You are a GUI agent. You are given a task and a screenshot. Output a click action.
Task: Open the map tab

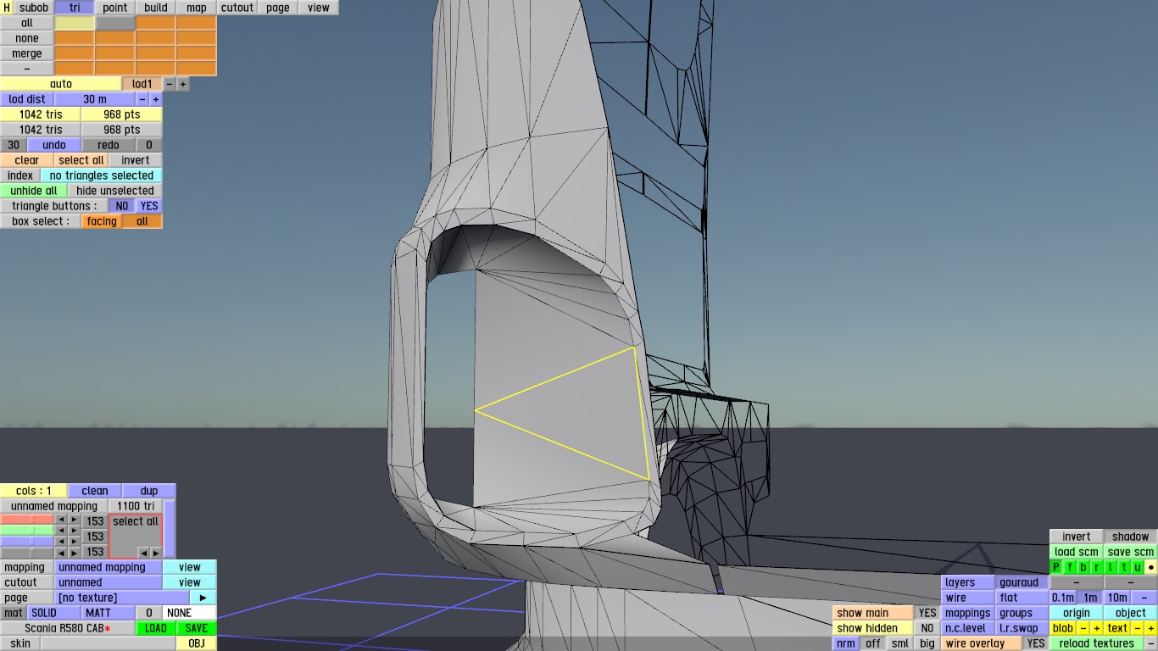(x=197, y=8)
